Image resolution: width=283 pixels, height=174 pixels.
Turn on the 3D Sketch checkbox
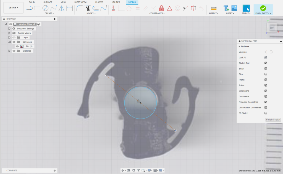pos(266,113)
